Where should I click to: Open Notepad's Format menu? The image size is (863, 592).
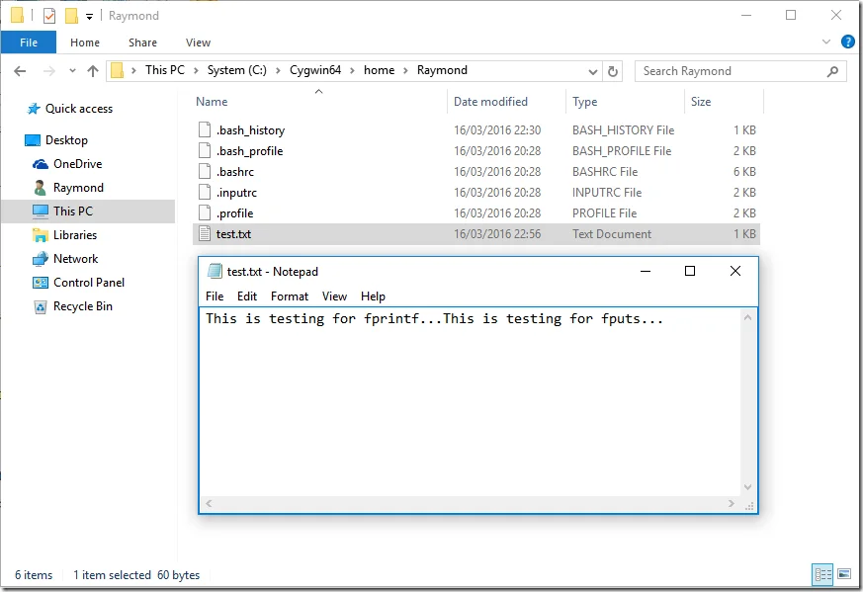click(x=289, y=296)
